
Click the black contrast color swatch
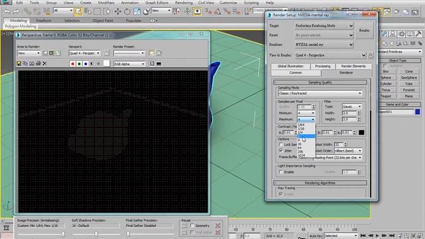pyautogui.click(x=361, y=133)
